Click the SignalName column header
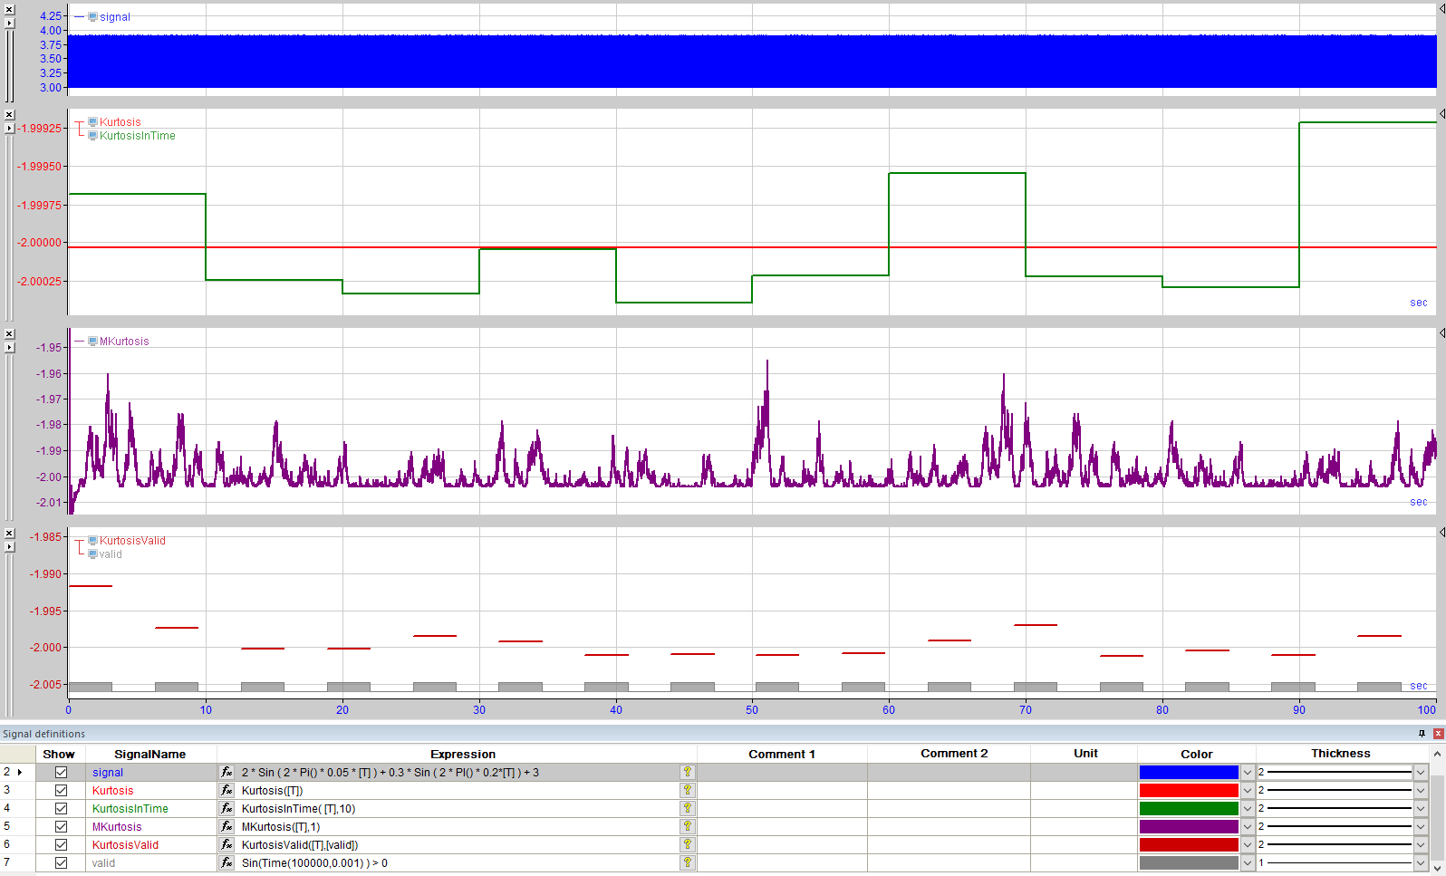The height and width of the screenshot is (876, 1446). [x=150, y=754]
